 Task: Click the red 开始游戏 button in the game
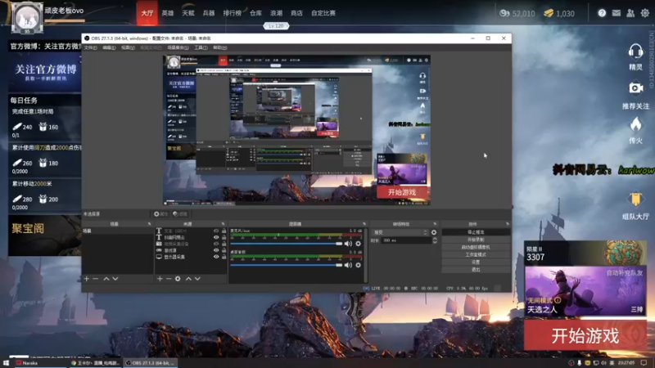click(x=585, y=335)
